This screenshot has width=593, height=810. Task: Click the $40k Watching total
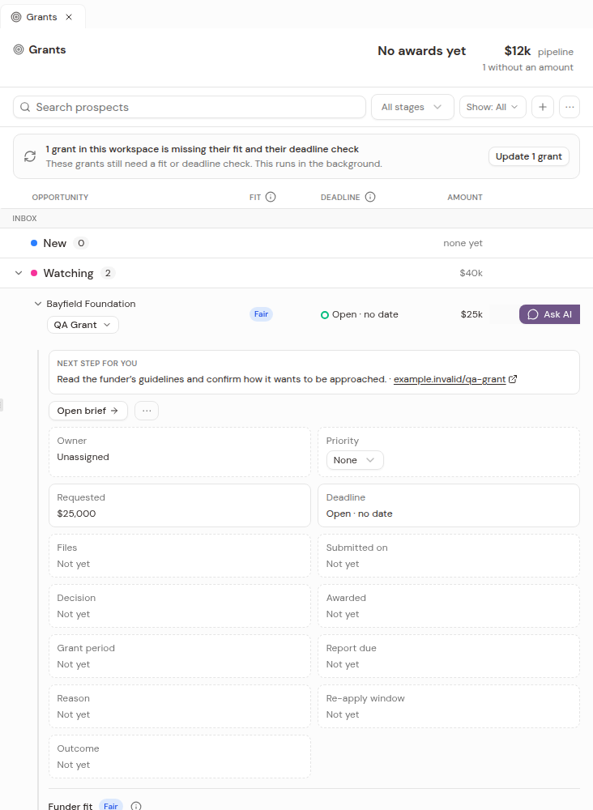point(471,273)
